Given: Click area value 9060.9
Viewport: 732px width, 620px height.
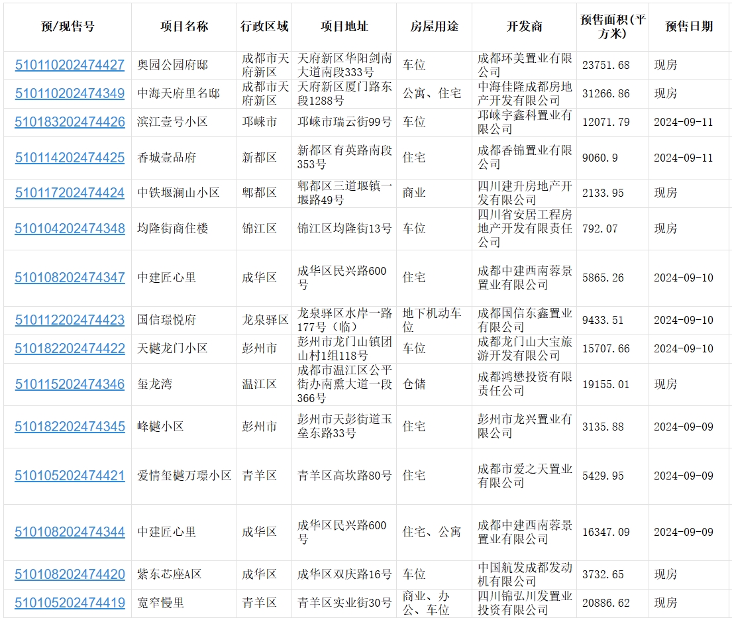Looking at the screenshot, I should 600,158.
